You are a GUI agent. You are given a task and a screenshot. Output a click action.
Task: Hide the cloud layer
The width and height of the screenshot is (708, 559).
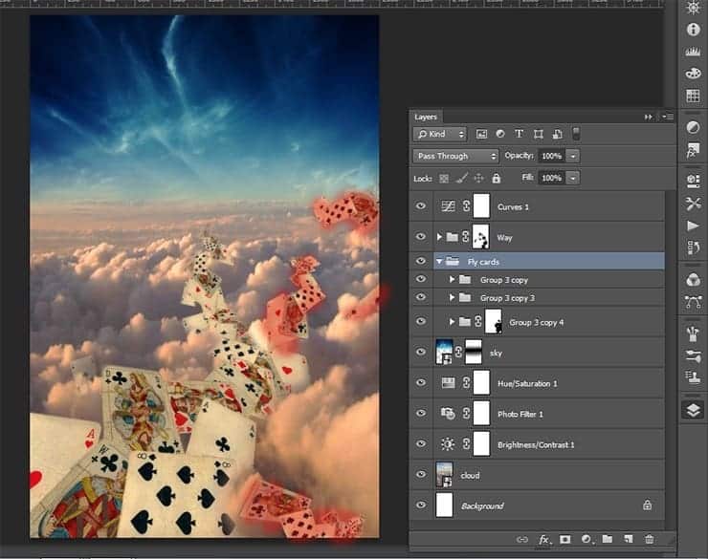(421, 475)
